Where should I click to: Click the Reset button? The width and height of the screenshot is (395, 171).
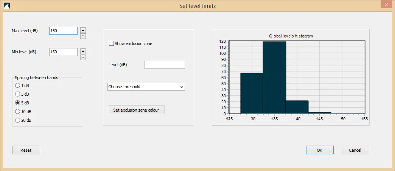(26, 150)
